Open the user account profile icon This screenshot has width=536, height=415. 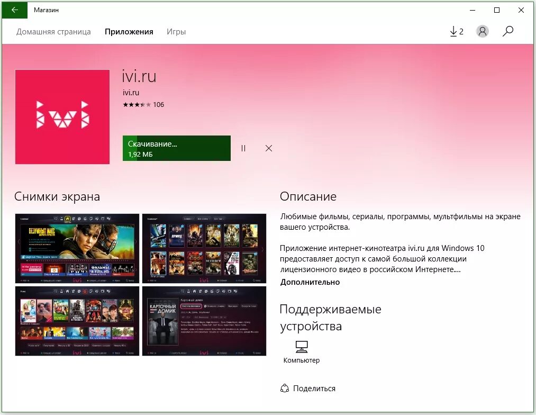(x=483, y=31)
